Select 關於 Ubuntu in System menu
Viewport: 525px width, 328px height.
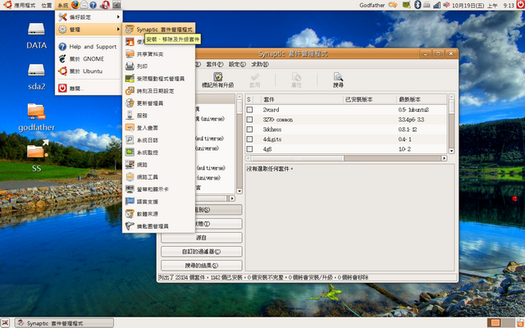pyautogui.click(x=89, y=71)
